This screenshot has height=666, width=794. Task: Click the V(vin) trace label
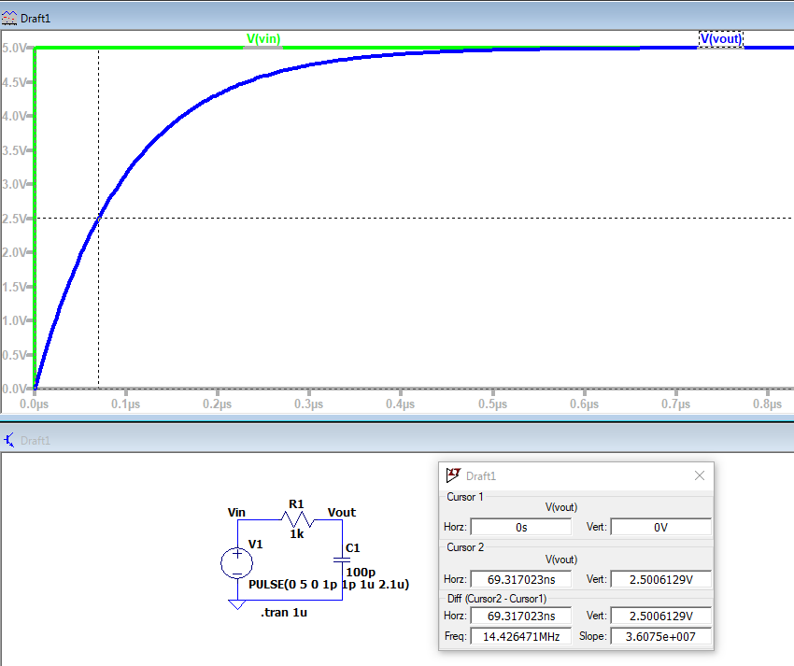click(x=262, y=39)
